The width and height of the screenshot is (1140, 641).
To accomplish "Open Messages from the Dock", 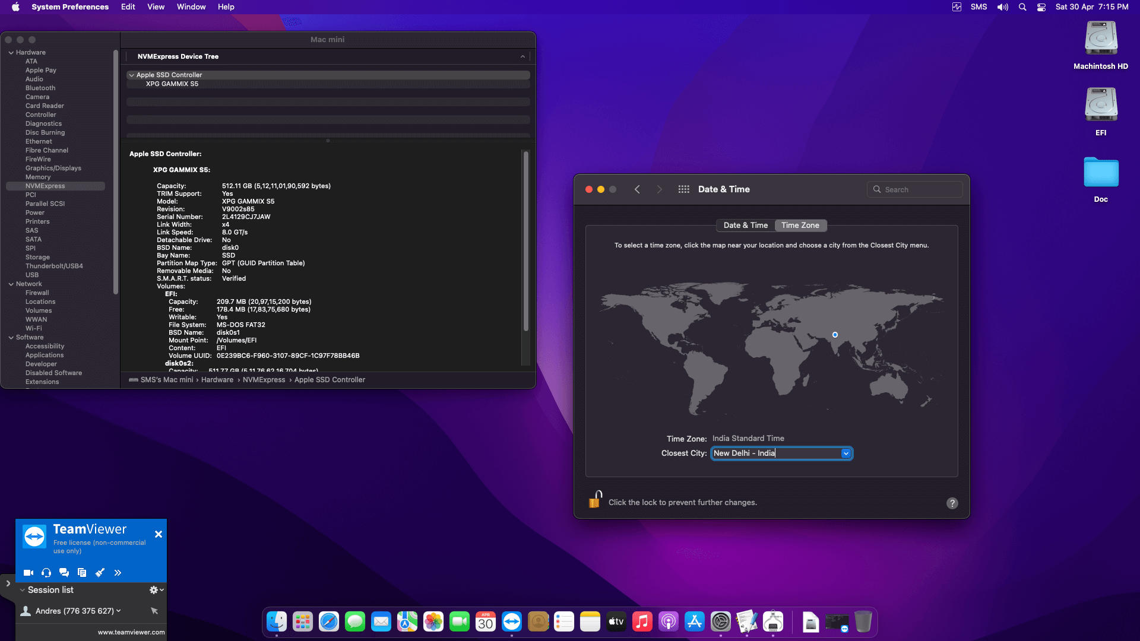I will [x=355, y=621].
